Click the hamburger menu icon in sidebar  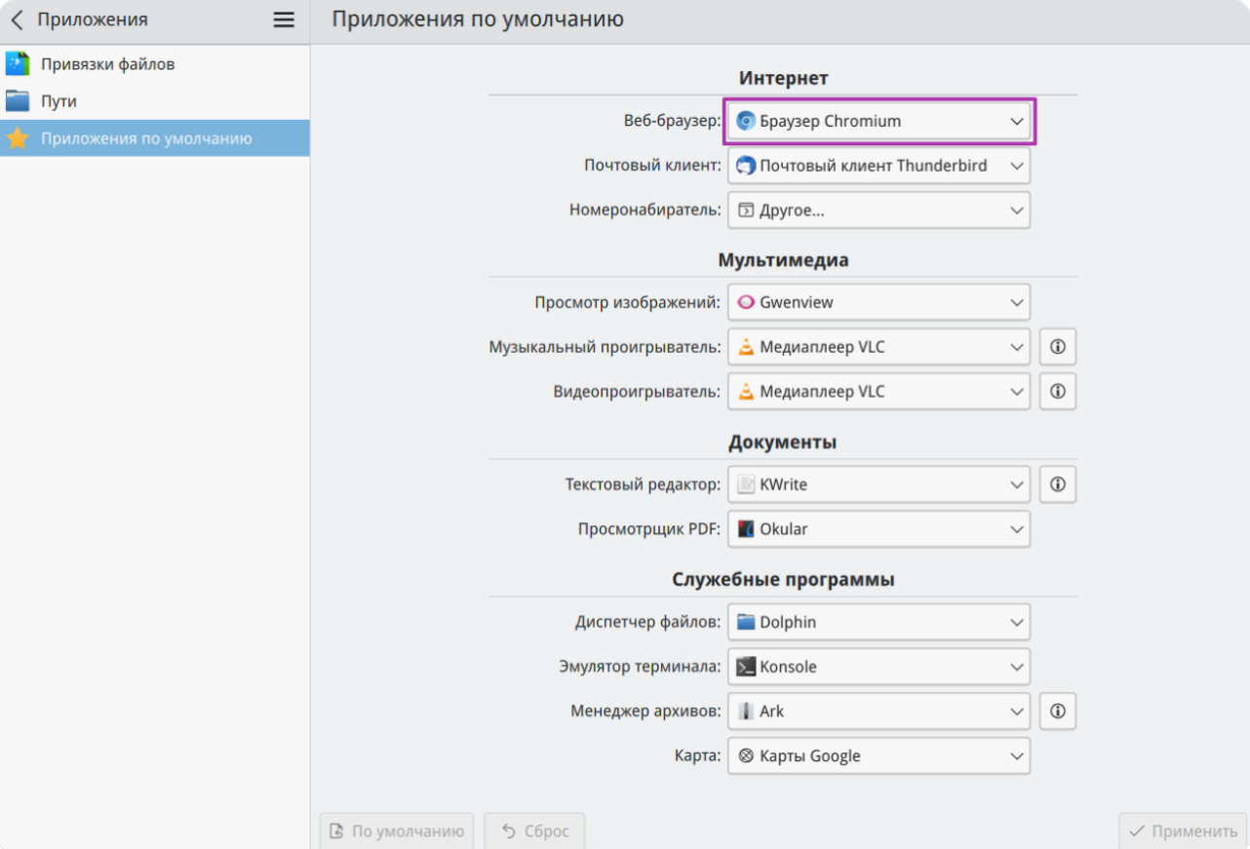(284, 20)
